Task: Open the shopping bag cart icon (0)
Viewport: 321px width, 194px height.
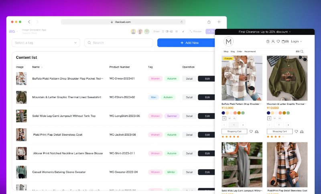Action: click(285, 42)
